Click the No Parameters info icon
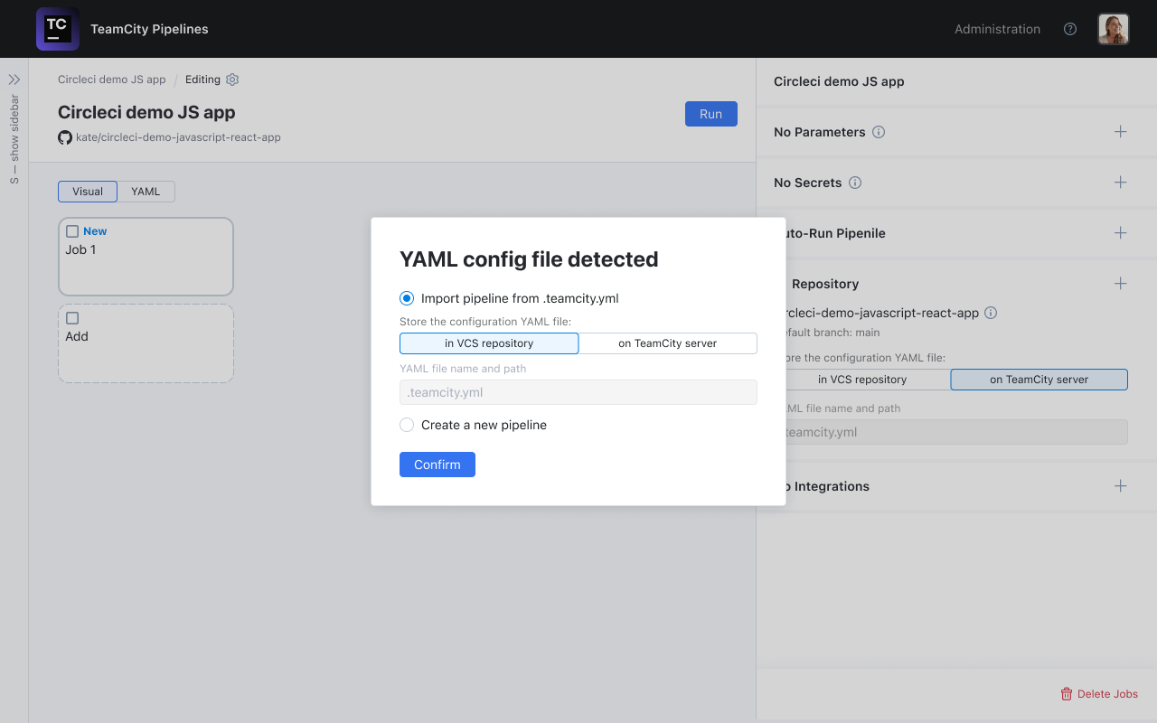Viewport: 1157px width, 723px height. tap(879, 132)
